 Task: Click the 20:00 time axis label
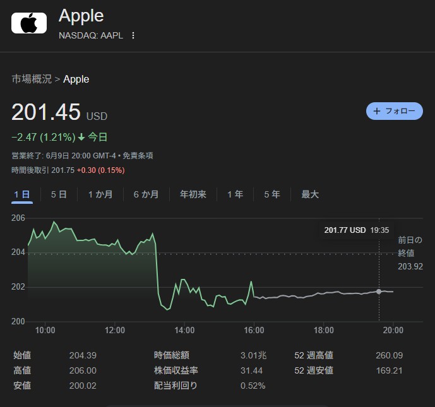coord(393,330)
